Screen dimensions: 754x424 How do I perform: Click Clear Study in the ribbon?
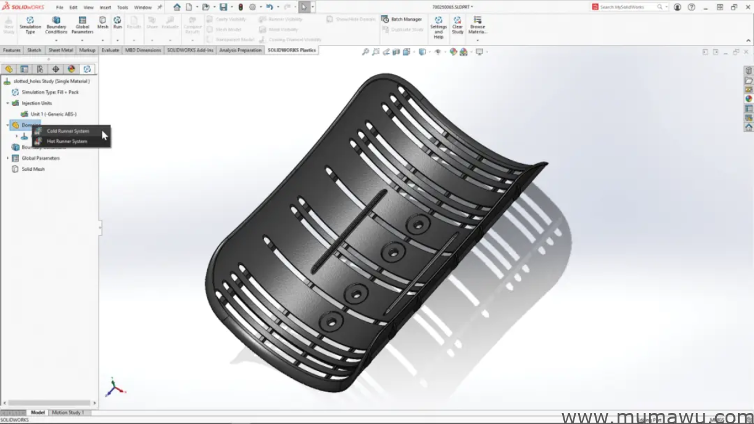click(x=458, y=26)
